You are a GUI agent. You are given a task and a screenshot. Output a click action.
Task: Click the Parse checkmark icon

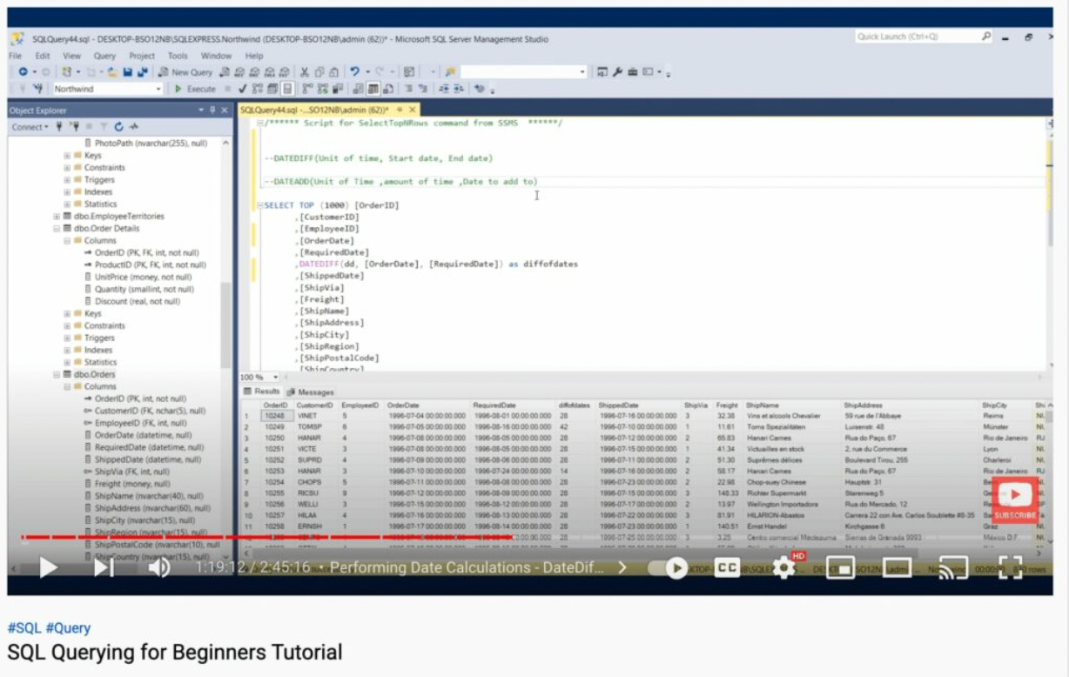(242, 89)
